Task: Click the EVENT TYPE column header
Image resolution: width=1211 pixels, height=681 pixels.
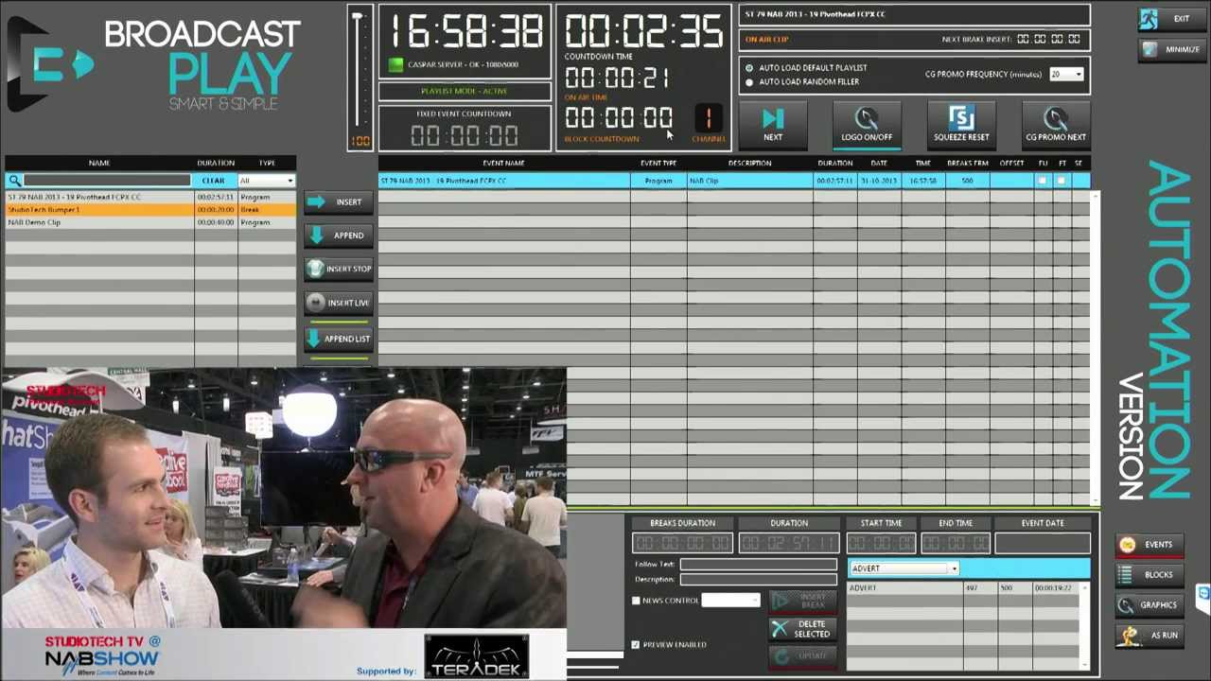Action: click(658, 164)
